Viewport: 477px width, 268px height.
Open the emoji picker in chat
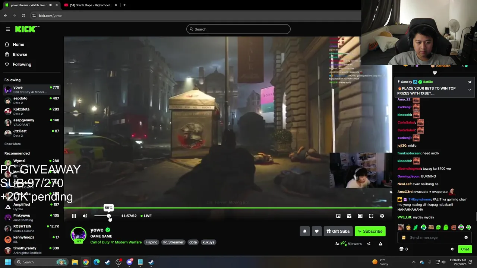pos(466,237)
